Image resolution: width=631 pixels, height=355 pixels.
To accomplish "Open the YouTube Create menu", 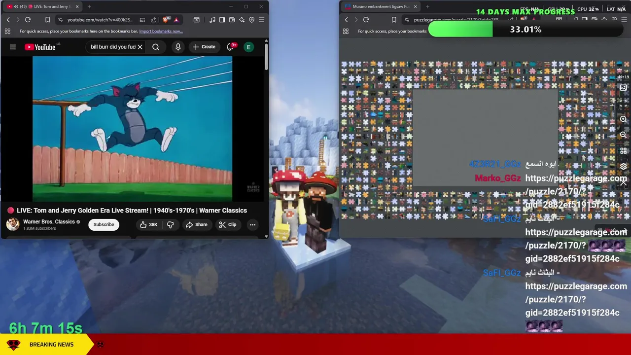I will click(x=204, y=47).
